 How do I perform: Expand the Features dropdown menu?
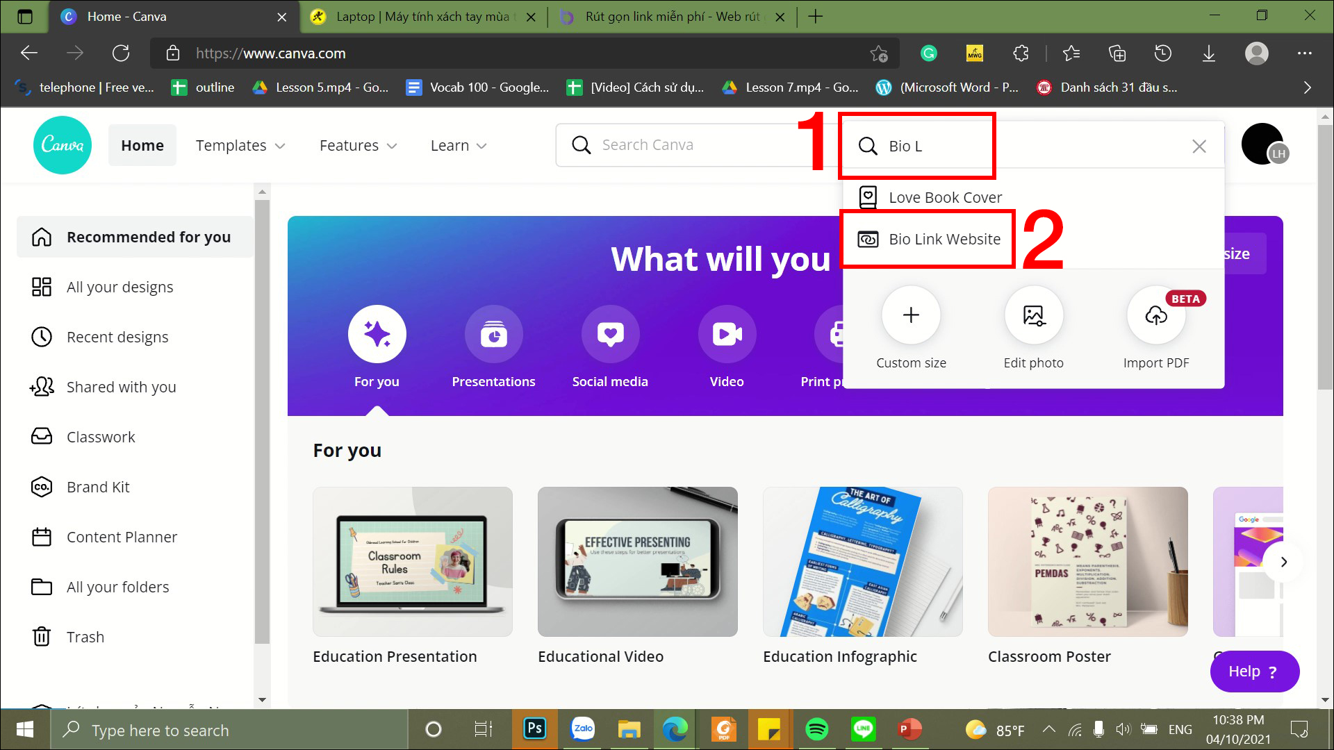[x=357, y=144]
